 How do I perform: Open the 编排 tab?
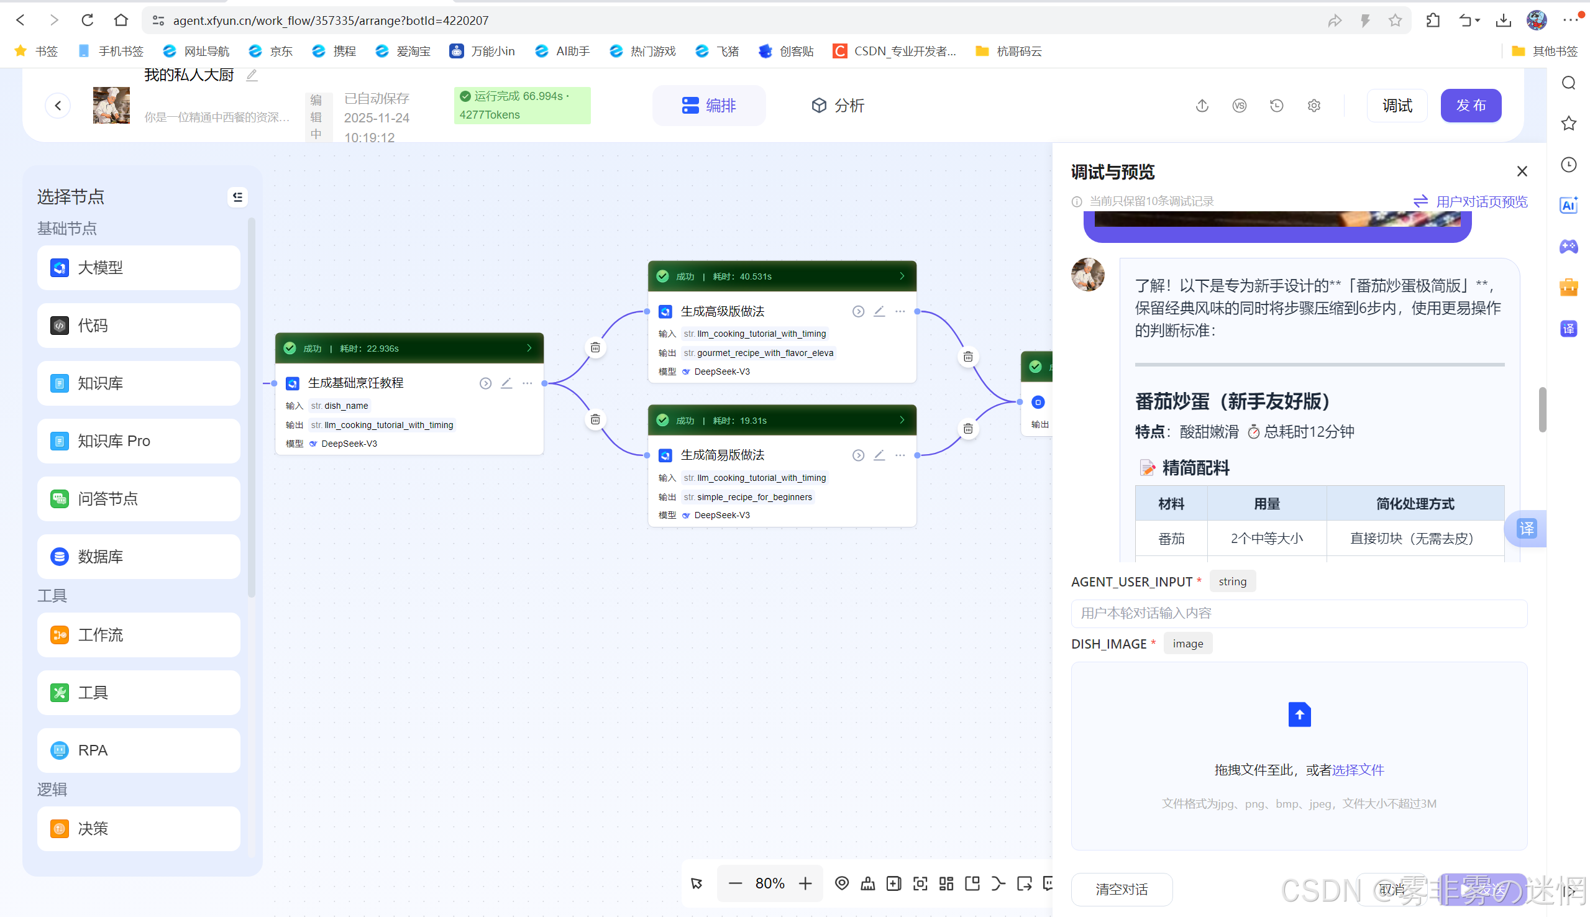click(709, 106)
